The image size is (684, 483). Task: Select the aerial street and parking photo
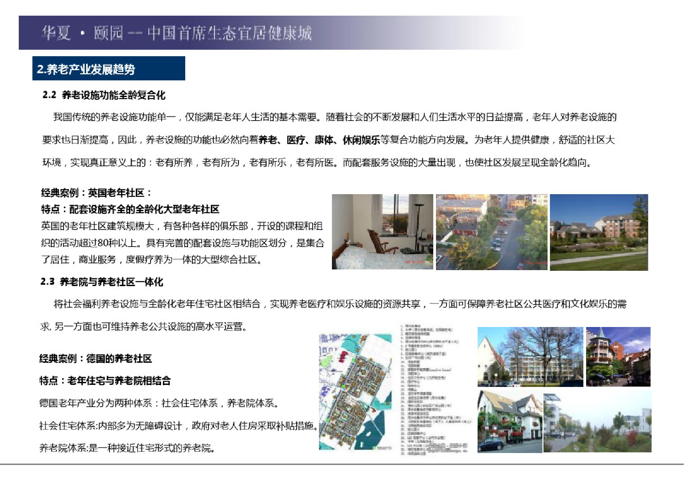492,232
